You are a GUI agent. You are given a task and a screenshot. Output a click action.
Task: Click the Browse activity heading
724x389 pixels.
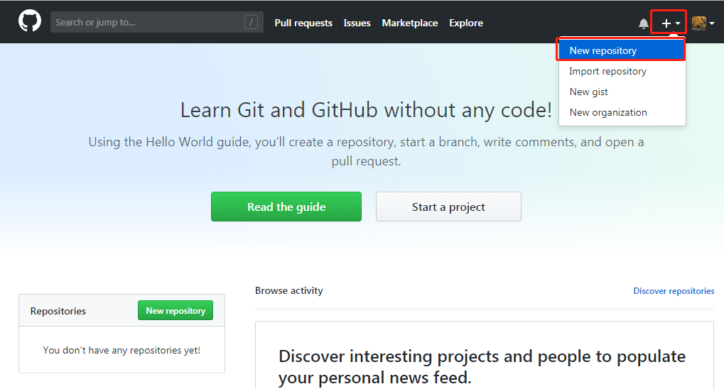[x=289, y=291]
